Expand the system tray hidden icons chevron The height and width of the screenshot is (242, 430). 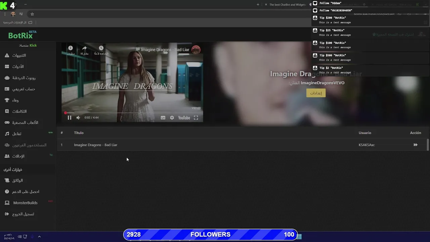[x=39, y=237]
